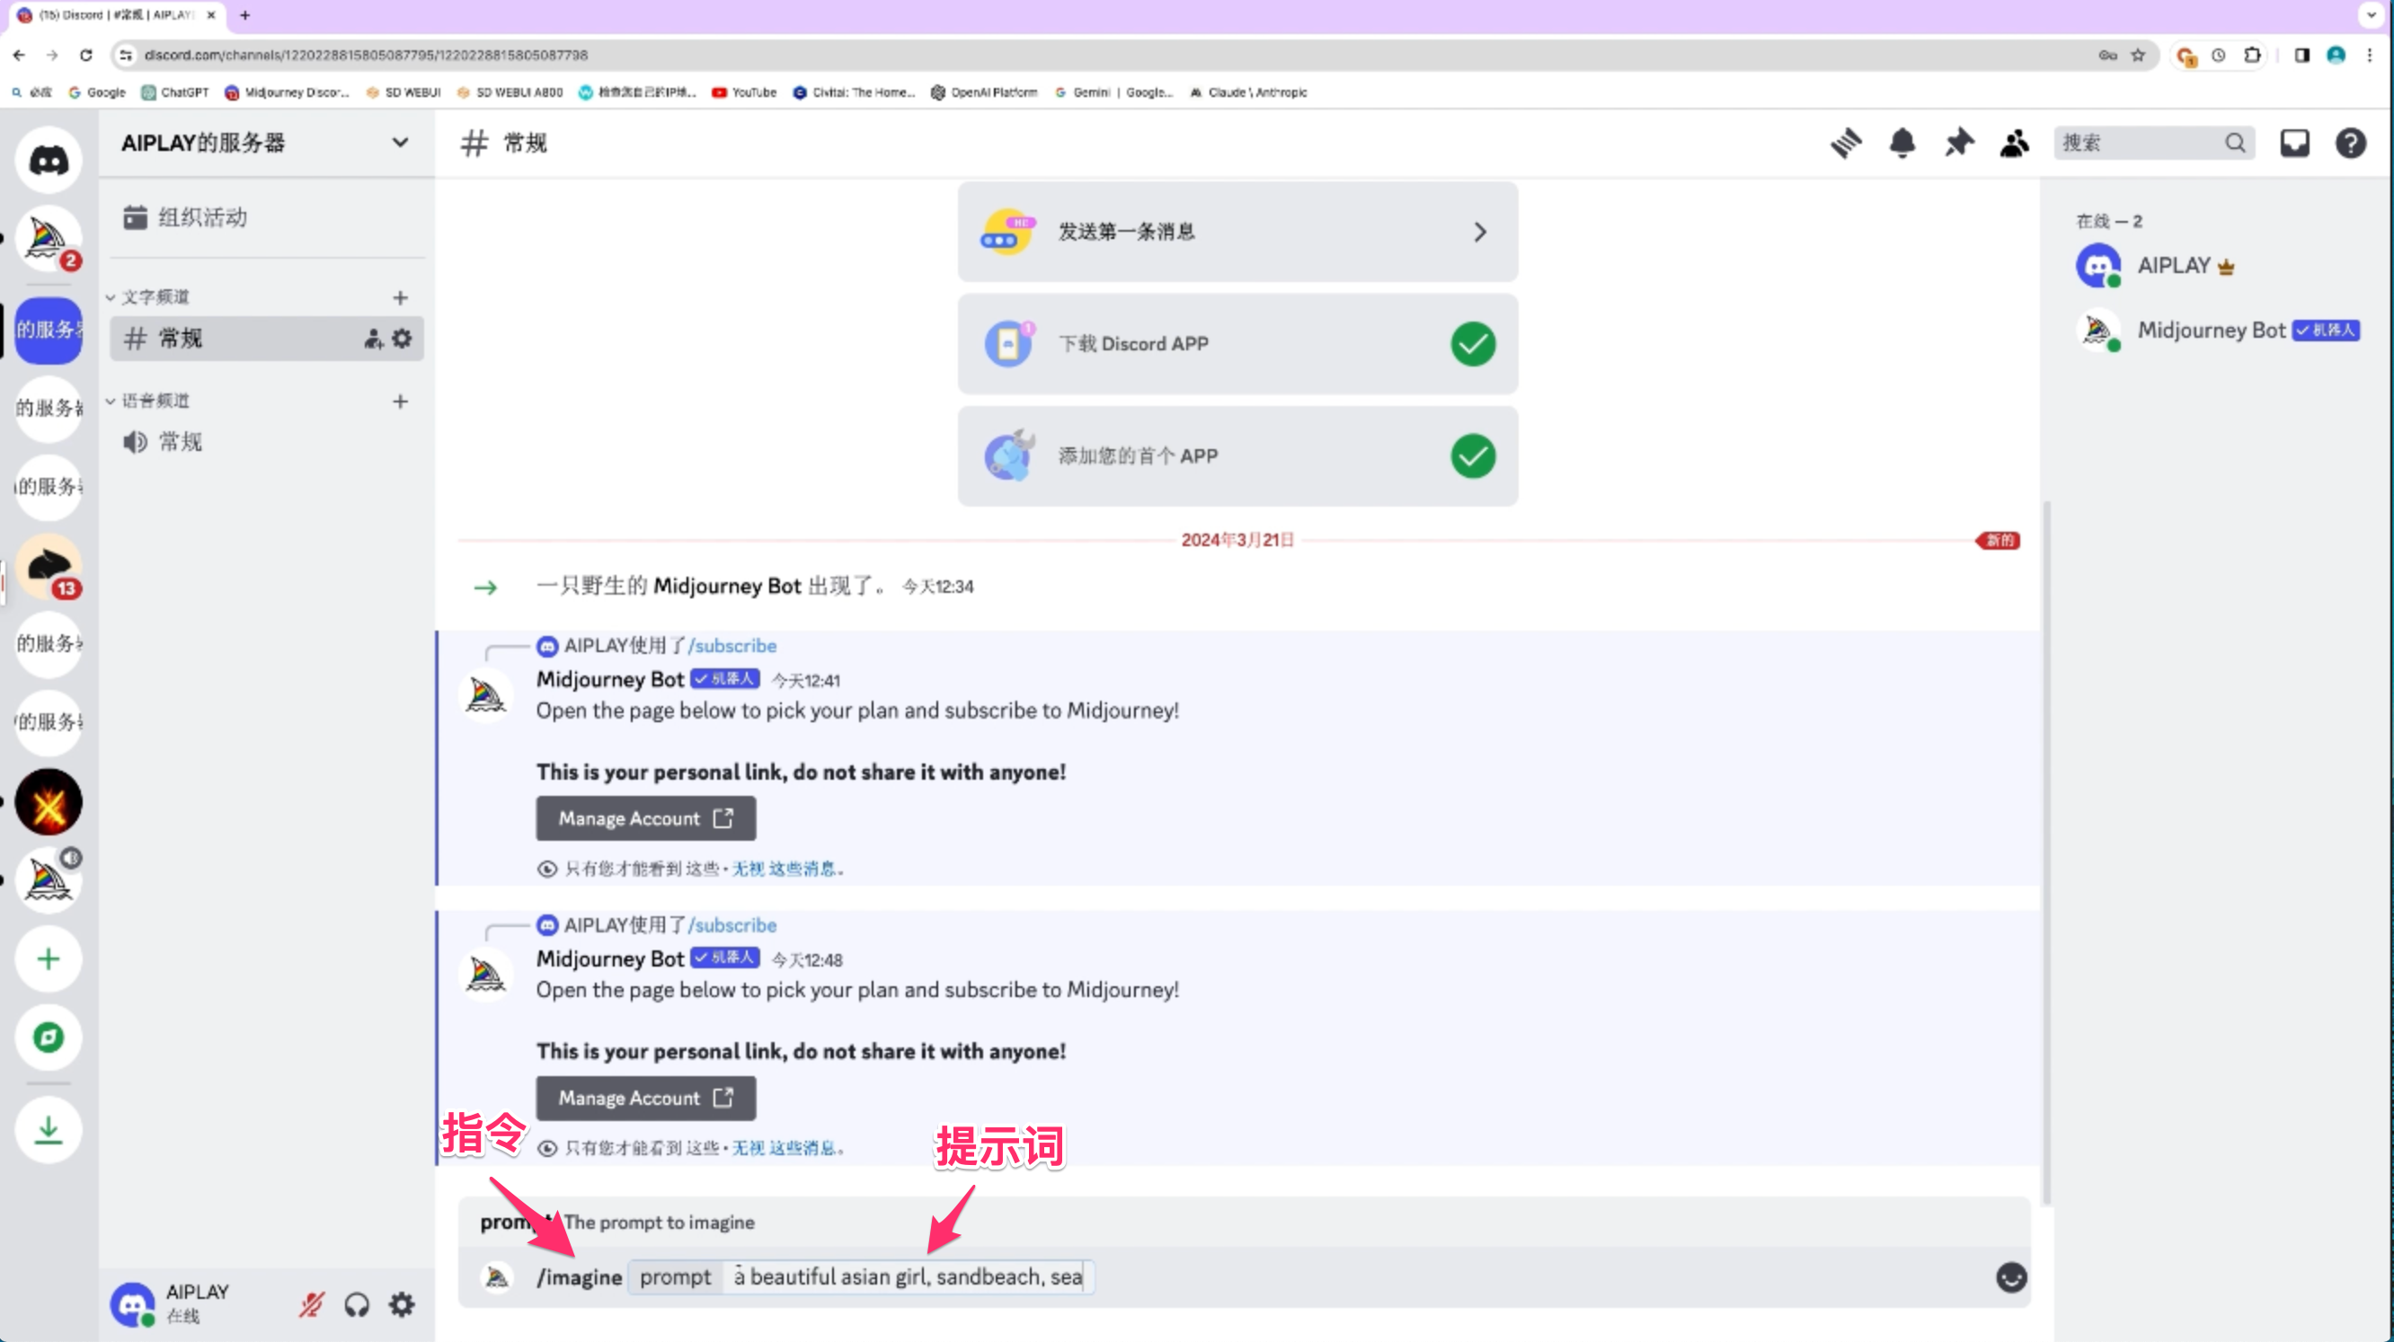Select the 常规 text channel
The image size is (2394, 1342).
coord(267,338)
